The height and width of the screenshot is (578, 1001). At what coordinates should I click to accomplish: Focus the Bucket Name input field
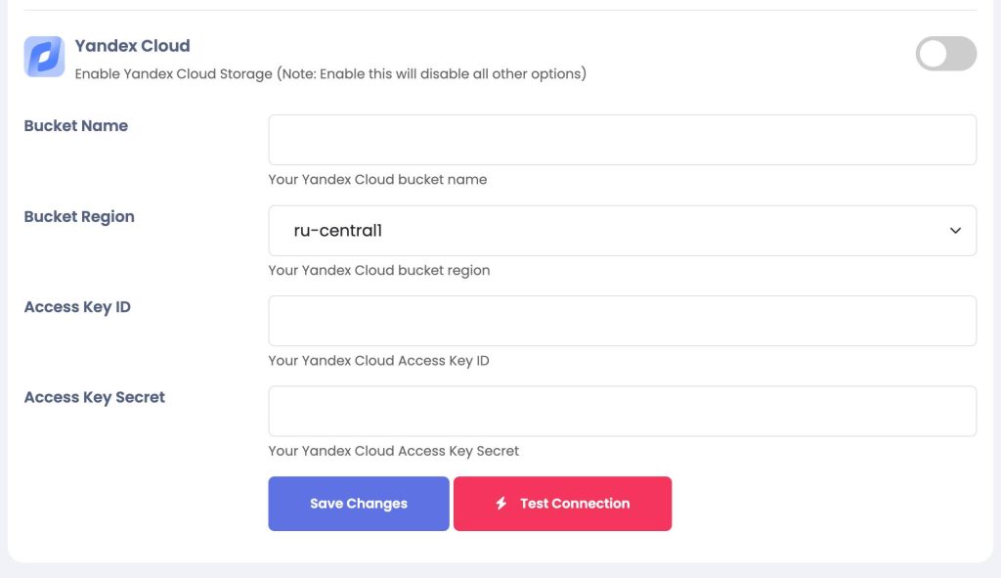pyautogui.click(x=622, y=140)
